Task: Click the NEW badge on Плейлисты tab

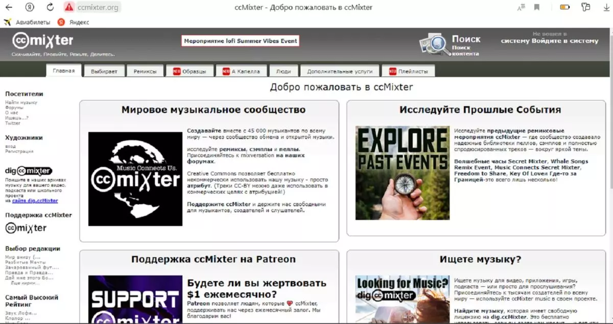Action: (392, 71)
